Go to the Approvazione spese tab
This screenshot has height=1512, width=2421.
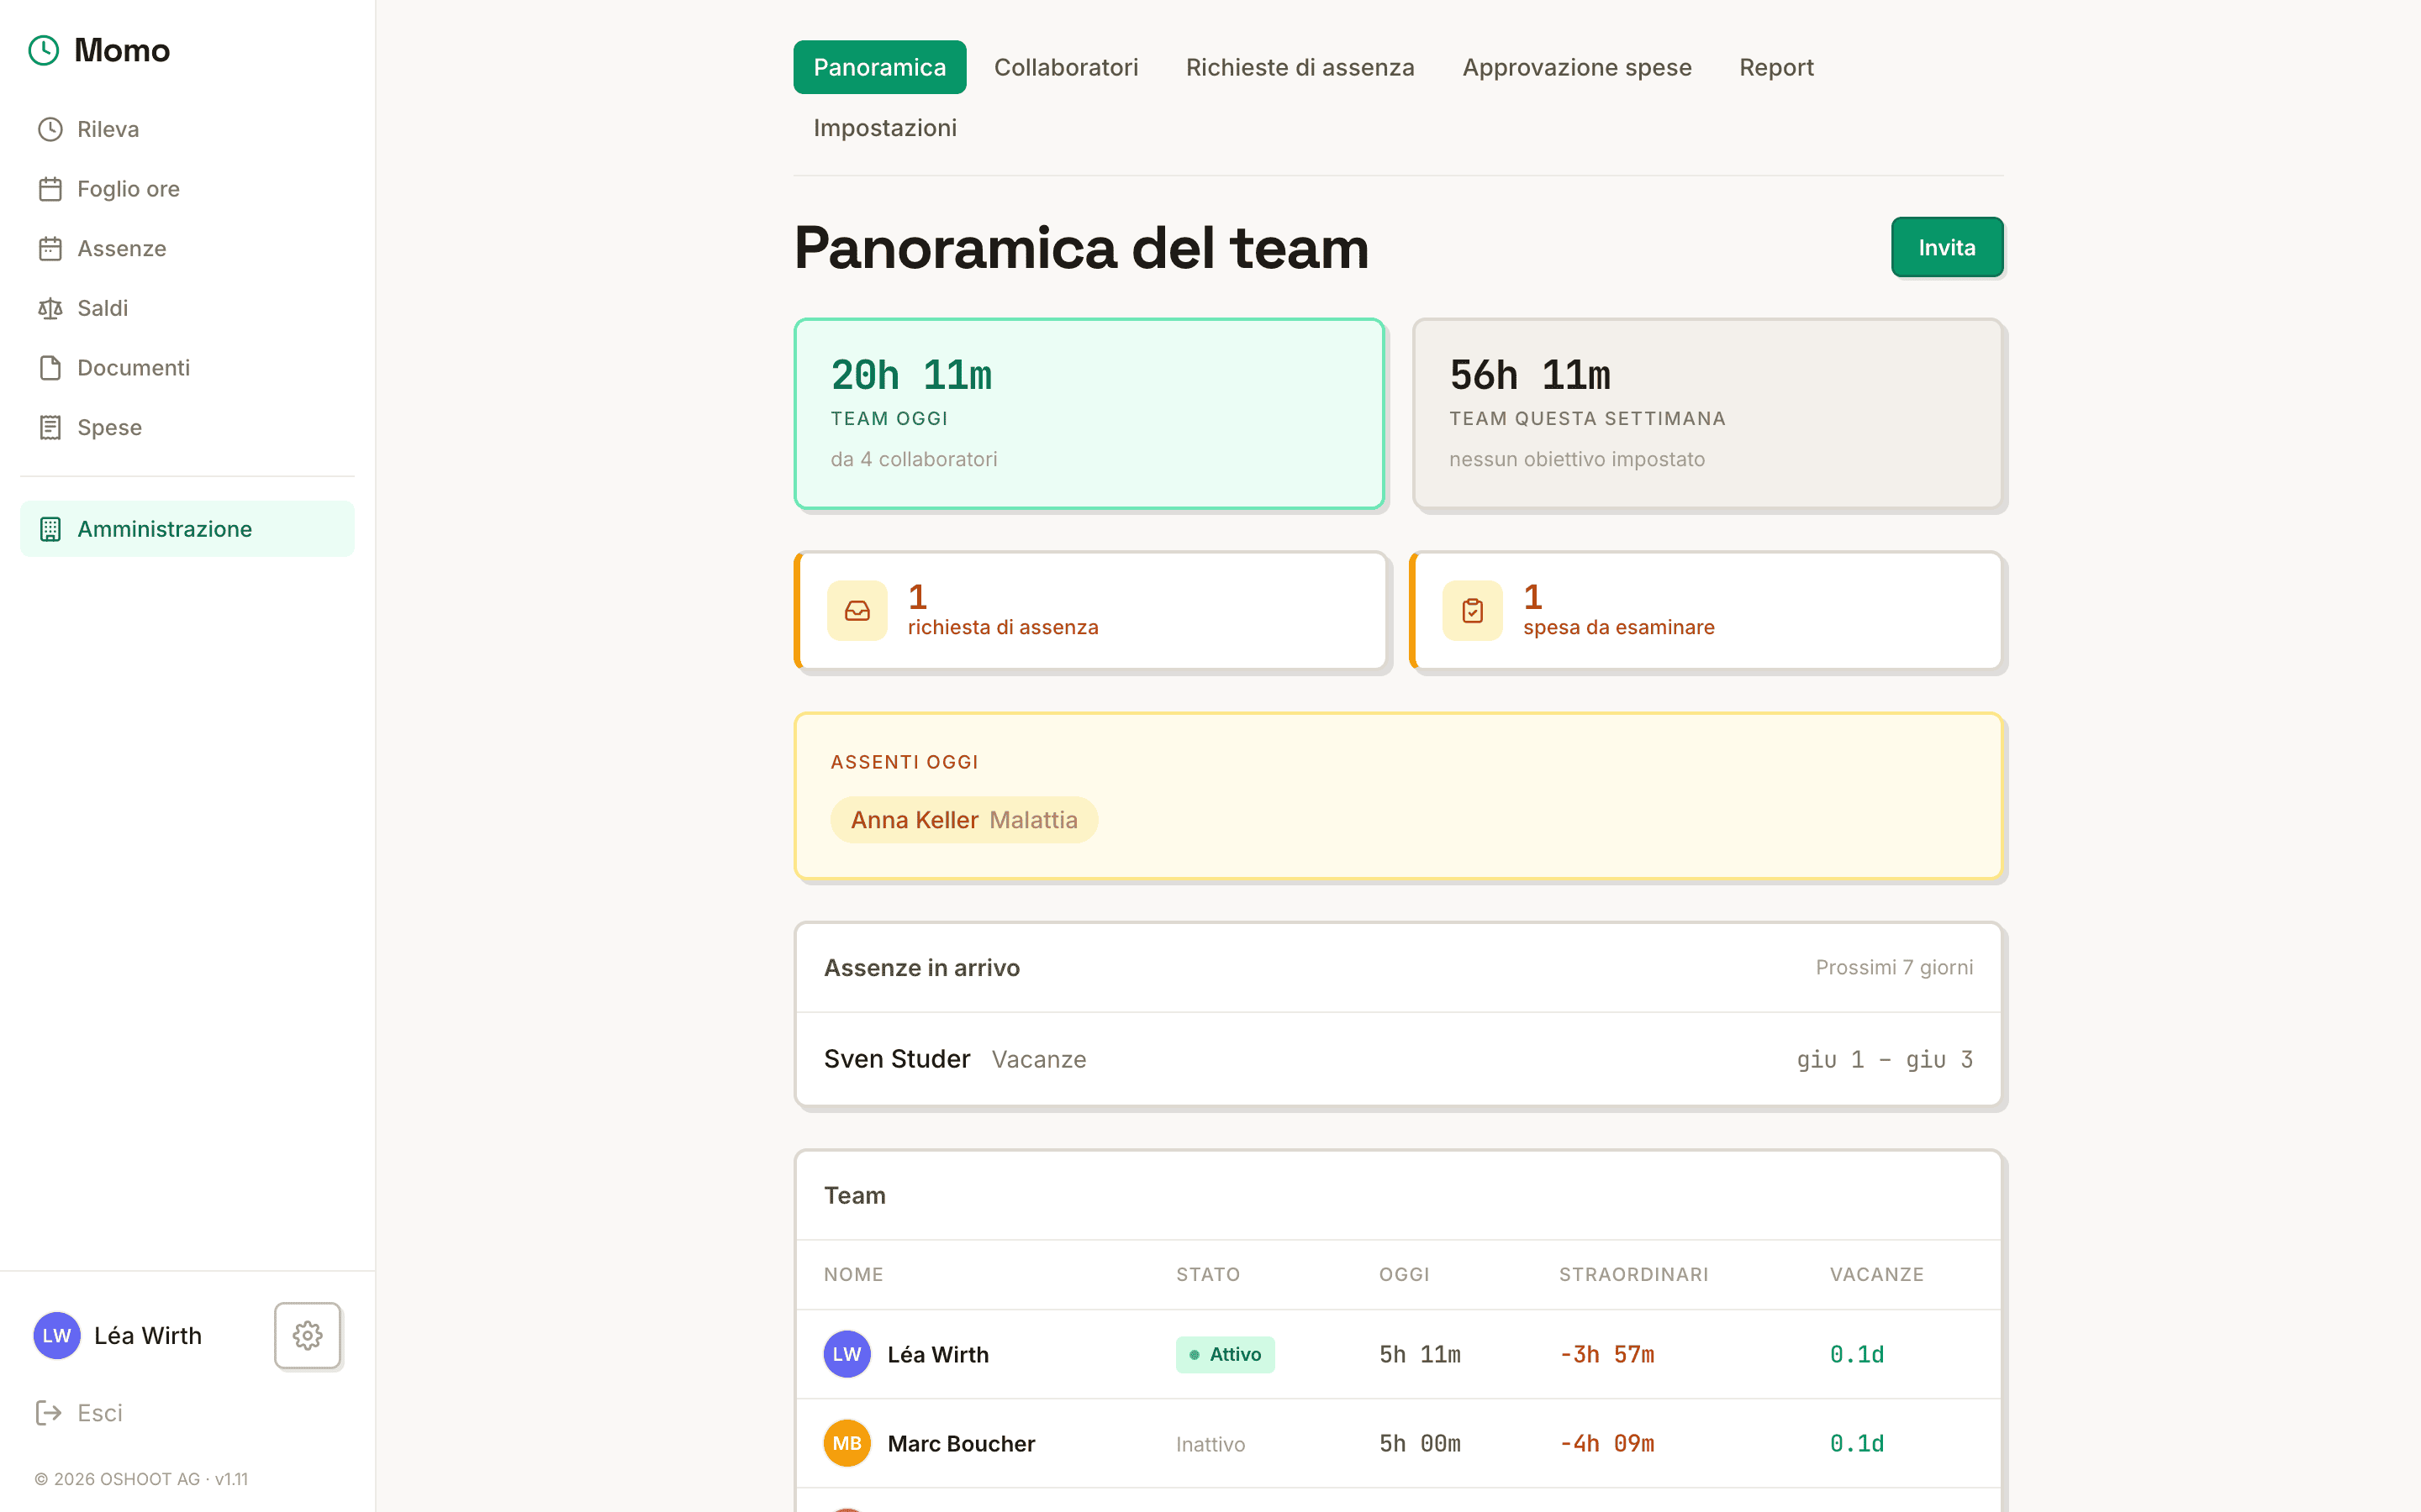(1577, 67)
